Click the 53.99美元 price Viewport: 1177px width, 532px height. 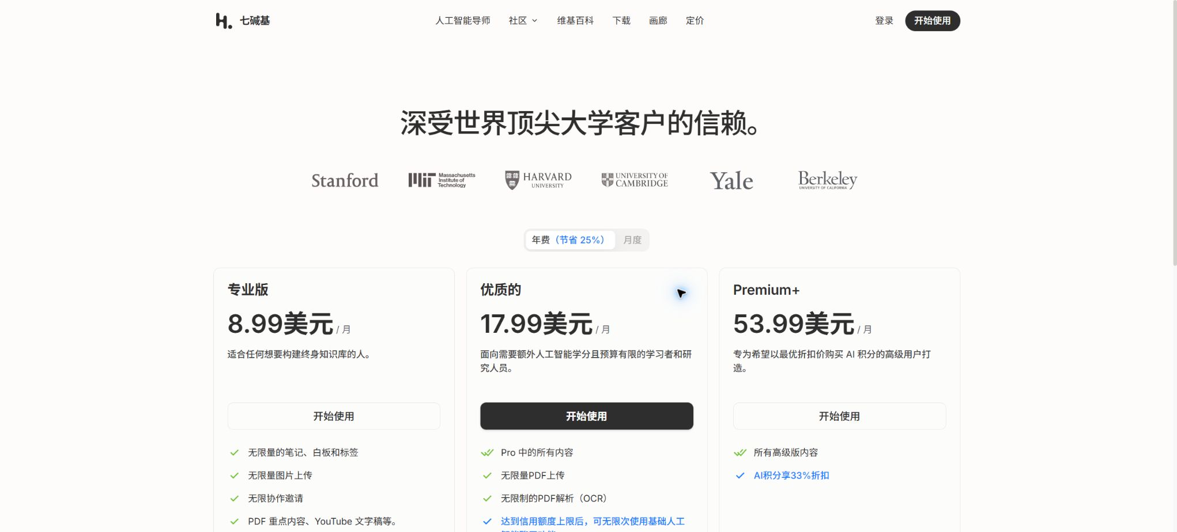pyautogui.click(x=794, y=324)
